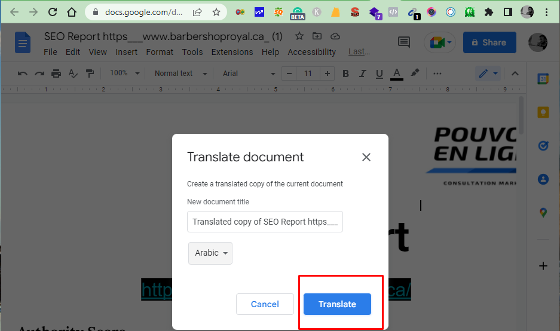Expand the 100% zoom dropdown
Screen dimensions: 560x331
point(124,73)
